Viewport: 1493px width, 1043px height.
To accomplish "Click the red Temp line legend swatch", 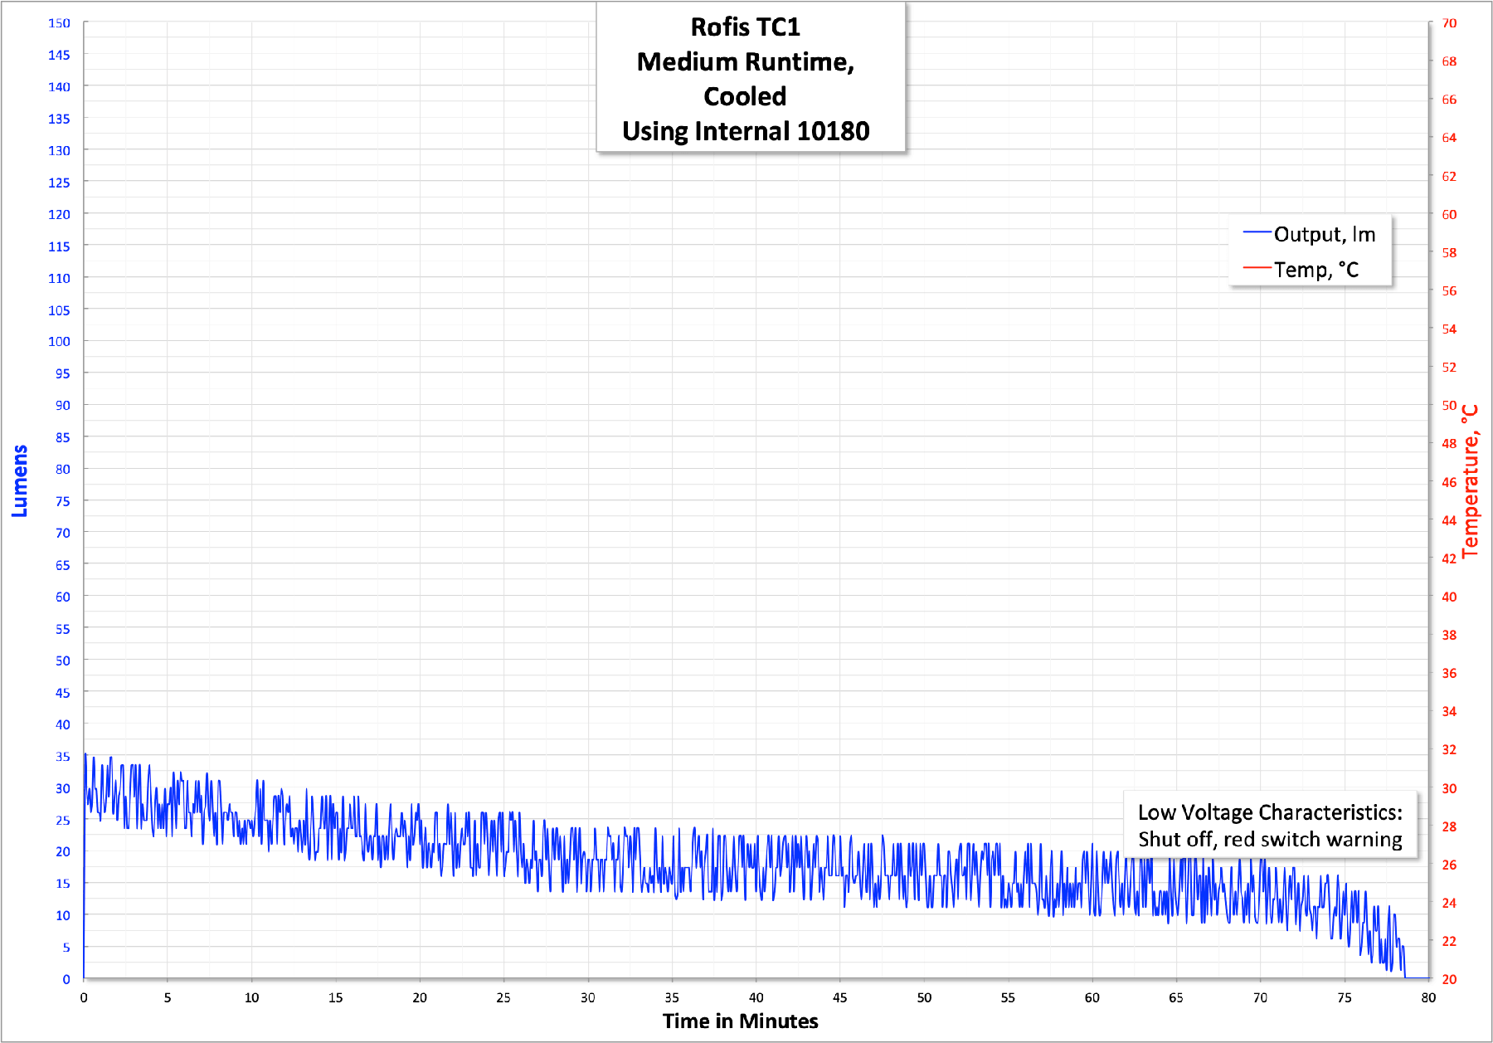I will [x=1257, y=268].
